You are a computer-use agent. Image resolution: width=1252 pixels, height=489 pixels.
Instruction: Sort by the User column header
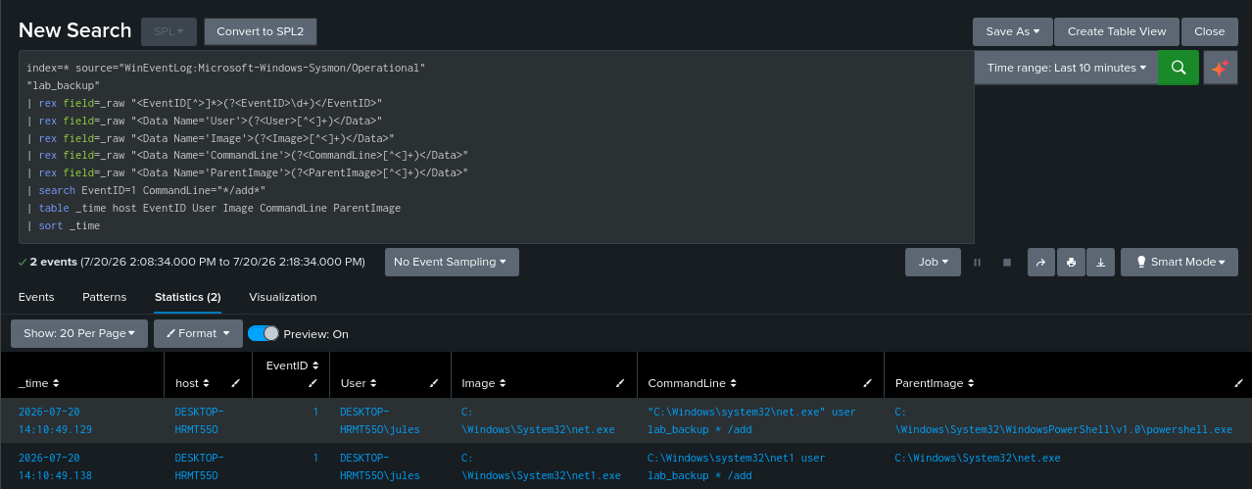tap(359, 383)
